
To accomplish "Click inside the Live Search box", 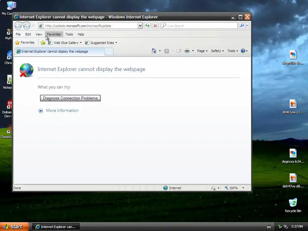I will coord(199,26).
